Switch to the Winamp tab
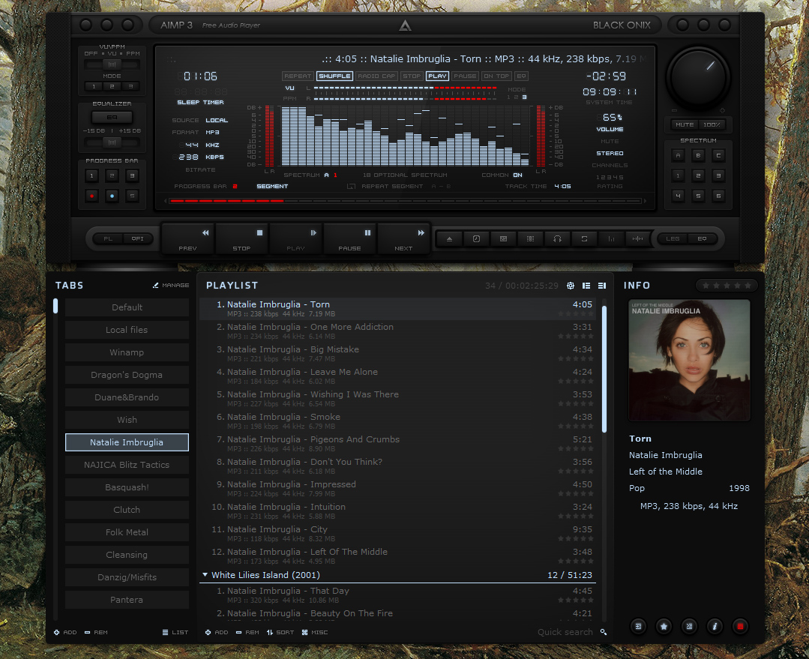The image size is (809, 659). click(127, 352)
